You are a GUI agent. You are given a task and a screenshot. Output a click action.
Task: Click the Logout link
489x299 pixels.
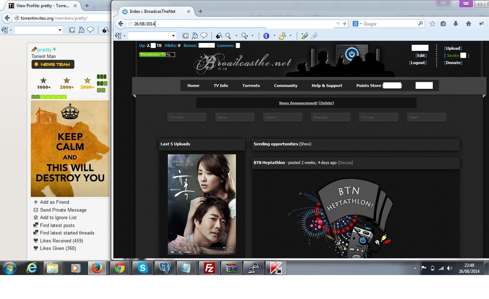pos(417,63)
